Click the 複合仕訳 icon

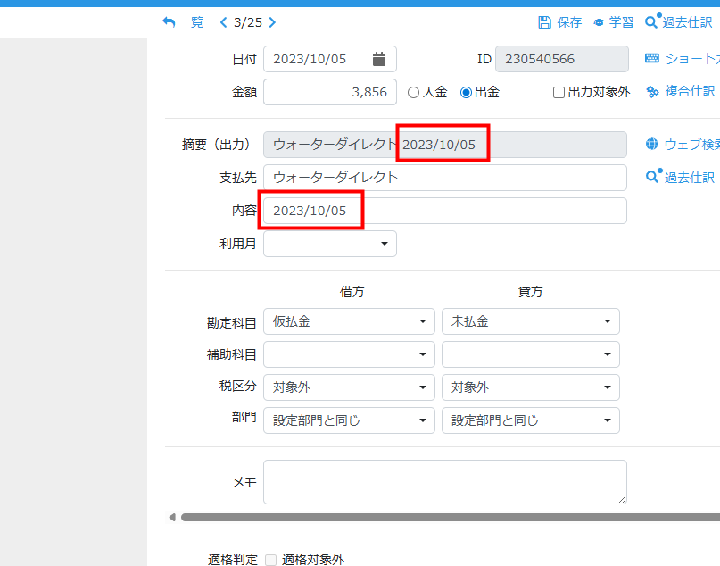pos(652,91)
